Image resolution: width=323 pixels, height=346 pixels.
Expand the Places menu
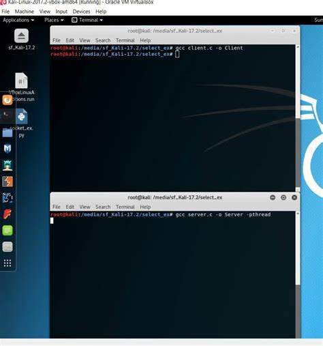[x=54, y=20]
